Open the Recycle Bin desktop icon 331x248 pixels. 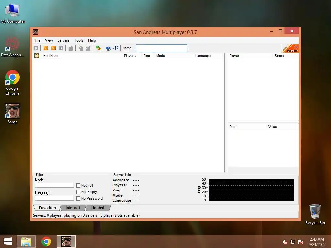pyautogui.click(x=315, y=214)
